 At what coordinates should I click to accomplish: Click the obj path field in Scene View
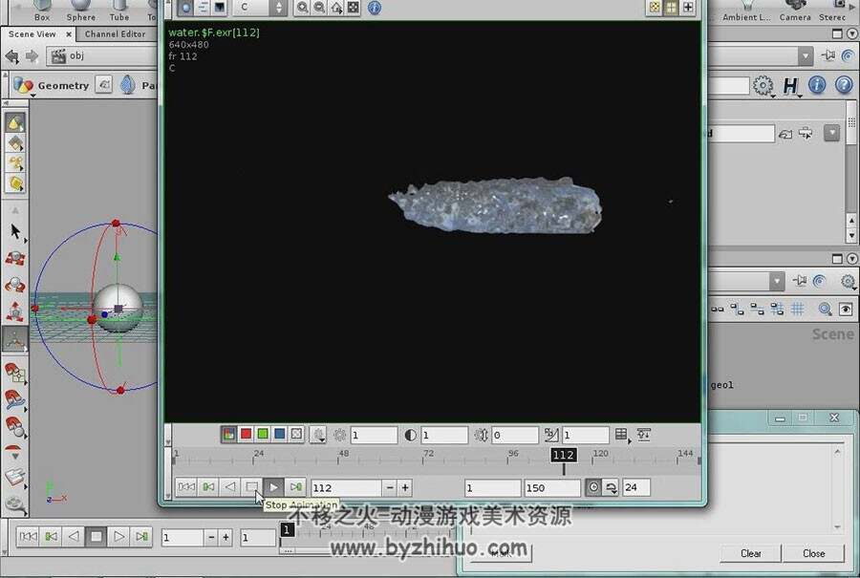click(104, 56)
